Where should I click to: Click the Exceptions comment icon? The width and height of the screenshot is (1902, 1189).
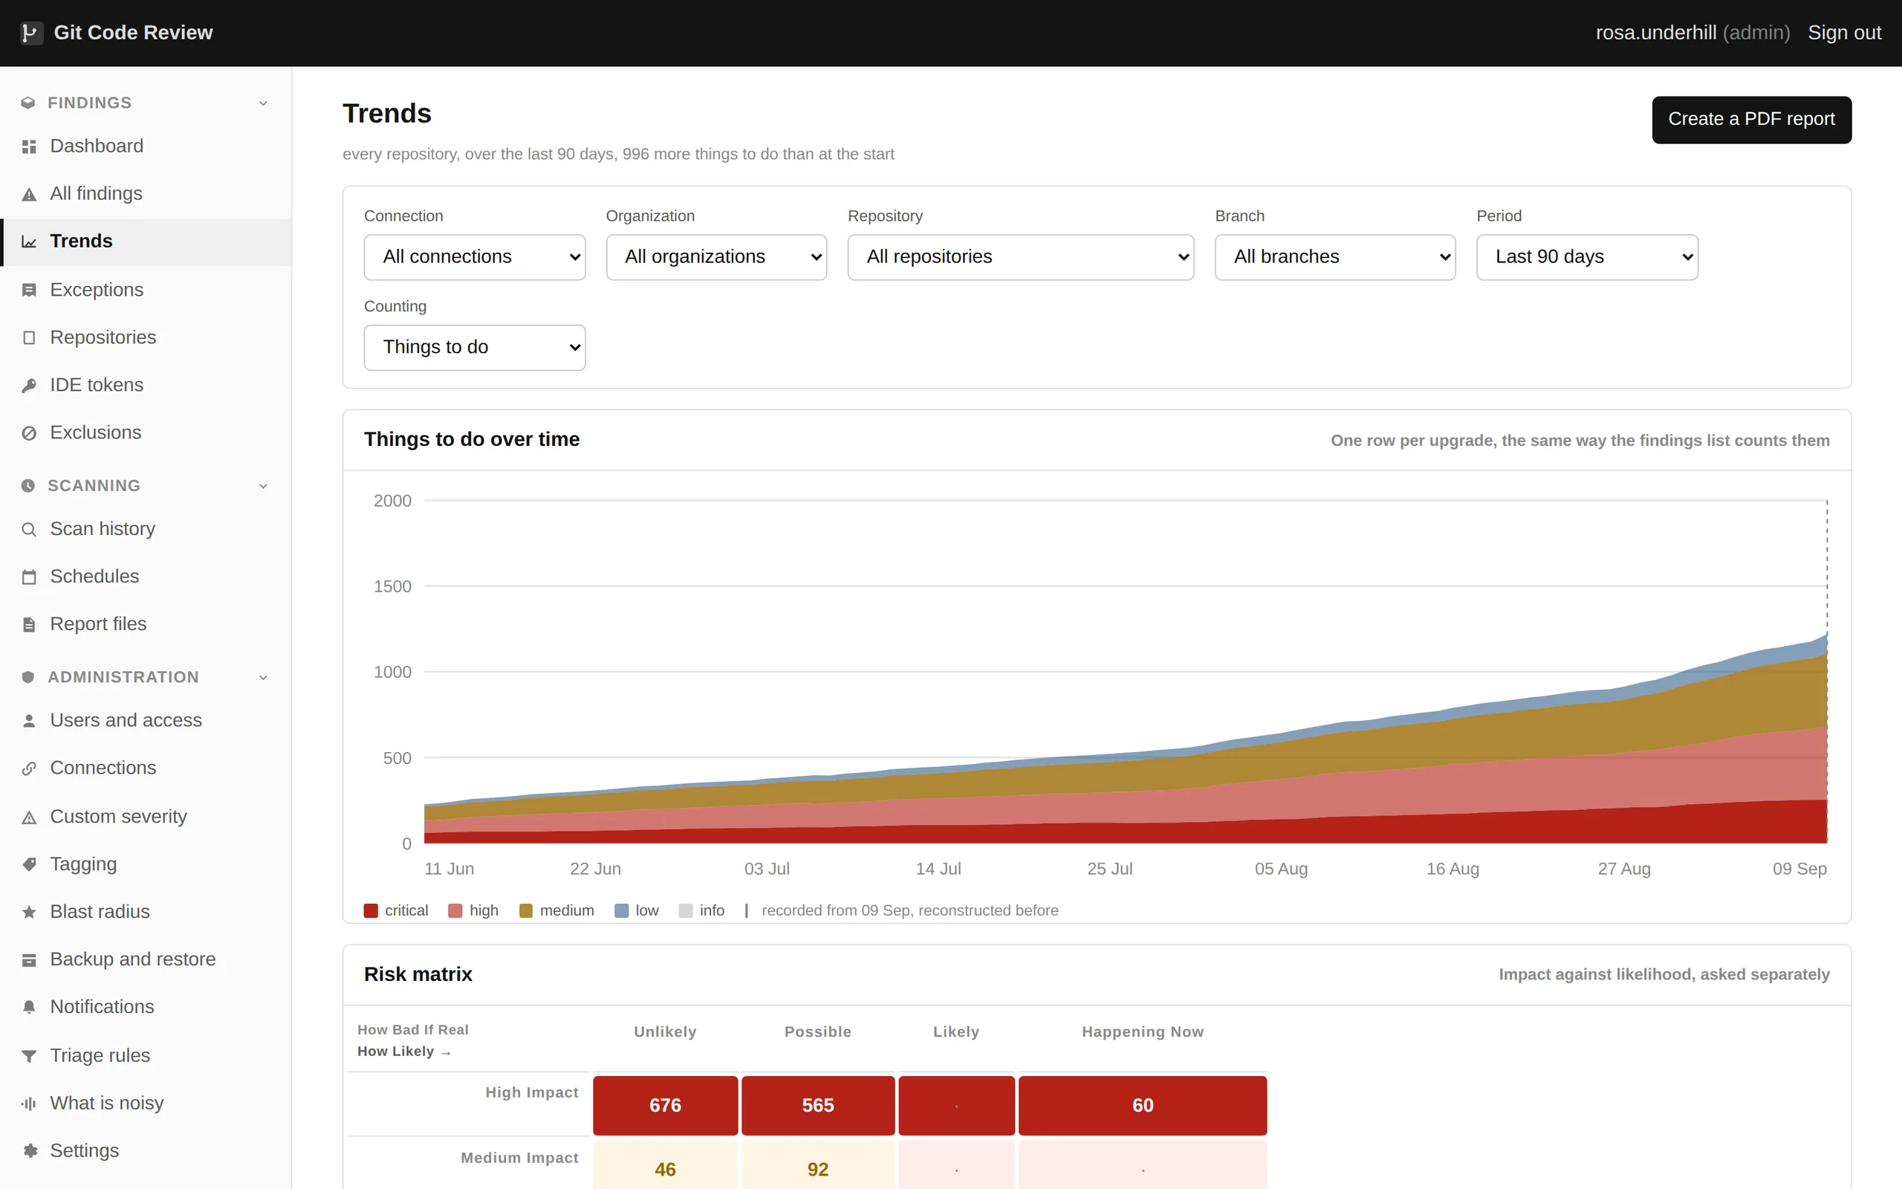pos(29,290)
